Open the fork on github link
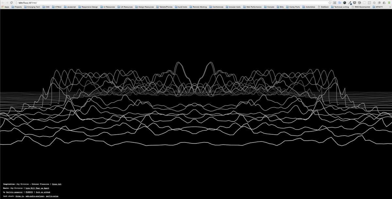The width and height of the screenshot is (392, 199). [x=43, y=192]
